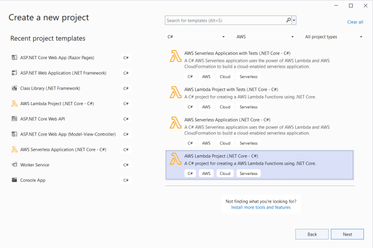Click the C# tag under AWS Serverless Application with Tests
The height and width of the screenshot is (248, 373).
click(190, 77)
